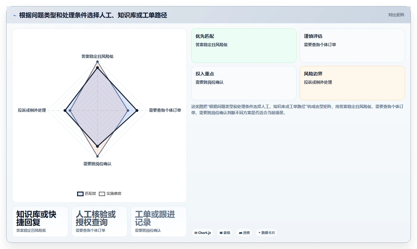The image size is (417, 249).
Task: Click the radar axis label 答案稳定且风险低
Action: (x=97, y=56)
